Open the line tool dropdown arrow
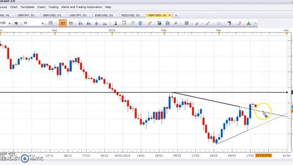 (x=213, y=23)
